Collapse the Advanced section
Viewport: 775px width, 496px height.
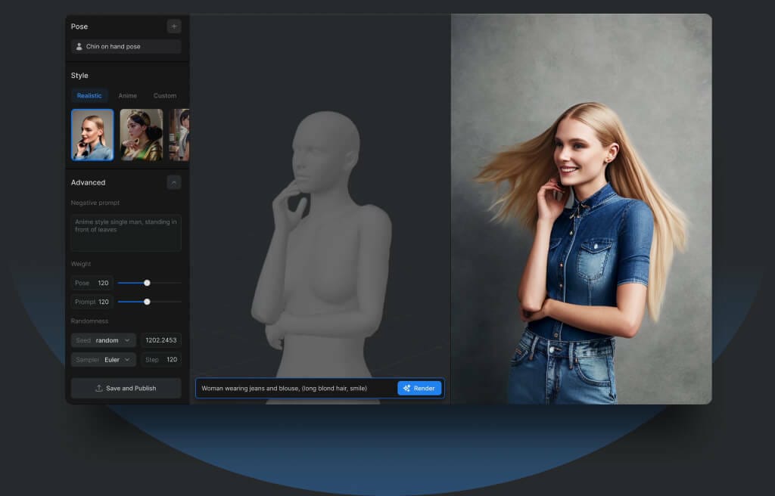173,182
